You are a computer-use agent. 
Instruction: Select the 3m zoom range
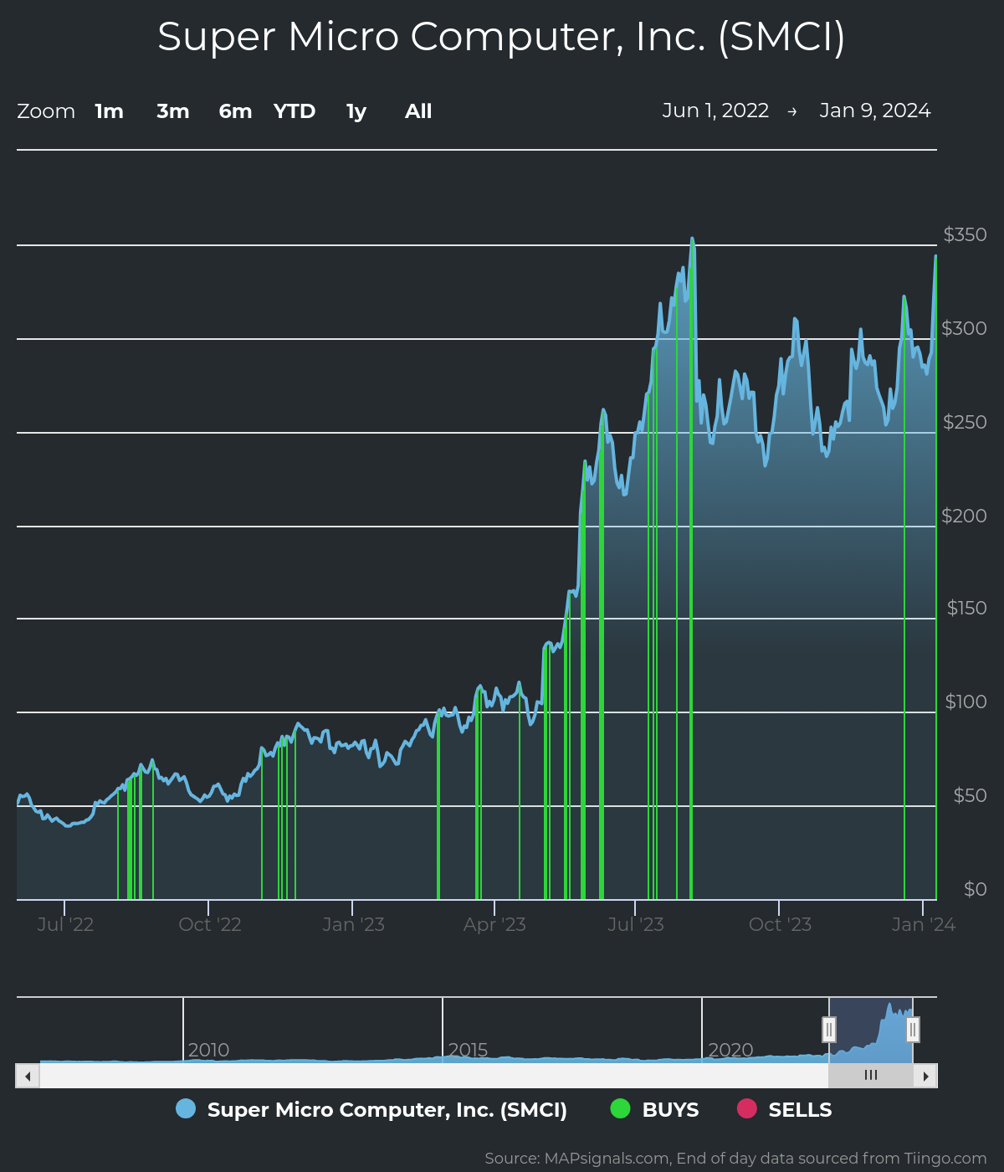[x=172, y=111]
